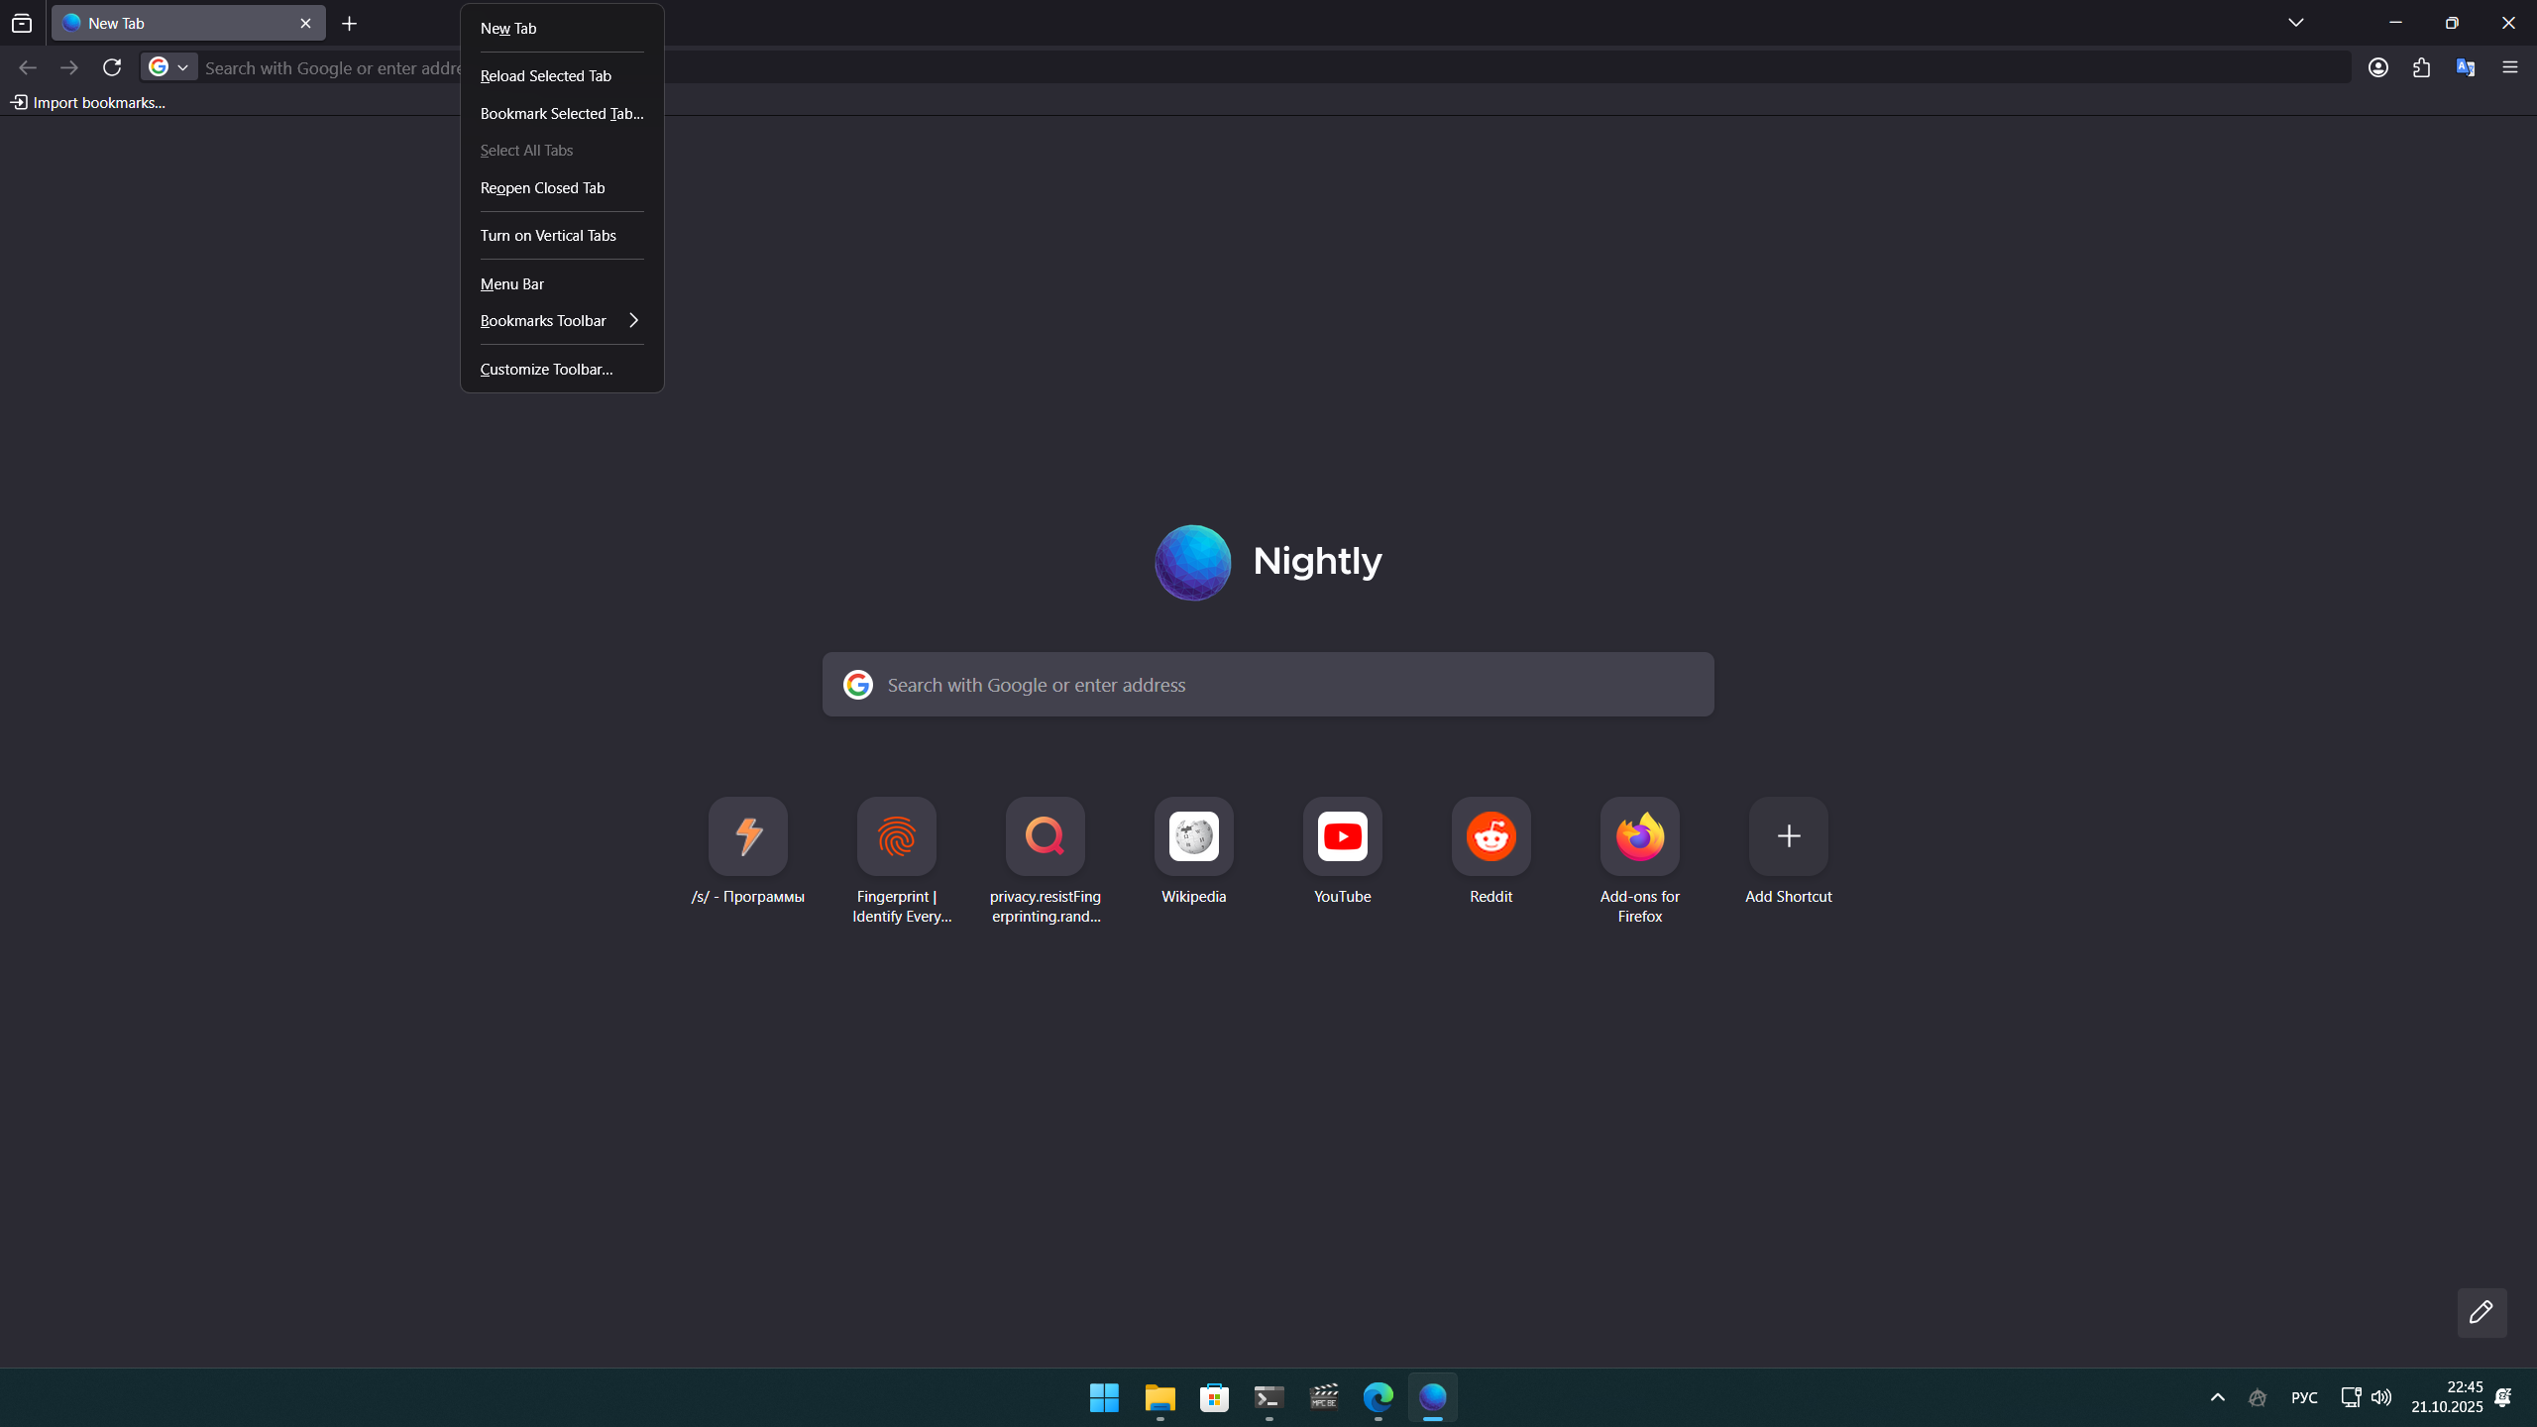Screen dimensions: 2537x1427
Task: Open the Firefox account icon
Action: pyautogui.click(x=2378, y=67)
